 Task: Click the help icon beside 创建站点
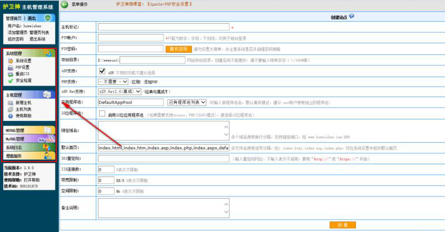[352, 17]
